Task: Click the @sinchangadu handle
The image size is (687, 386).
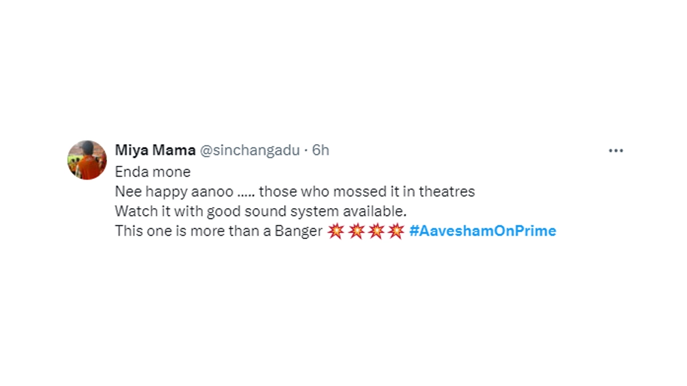Action: pyautogui.click(x=249, y=150)
